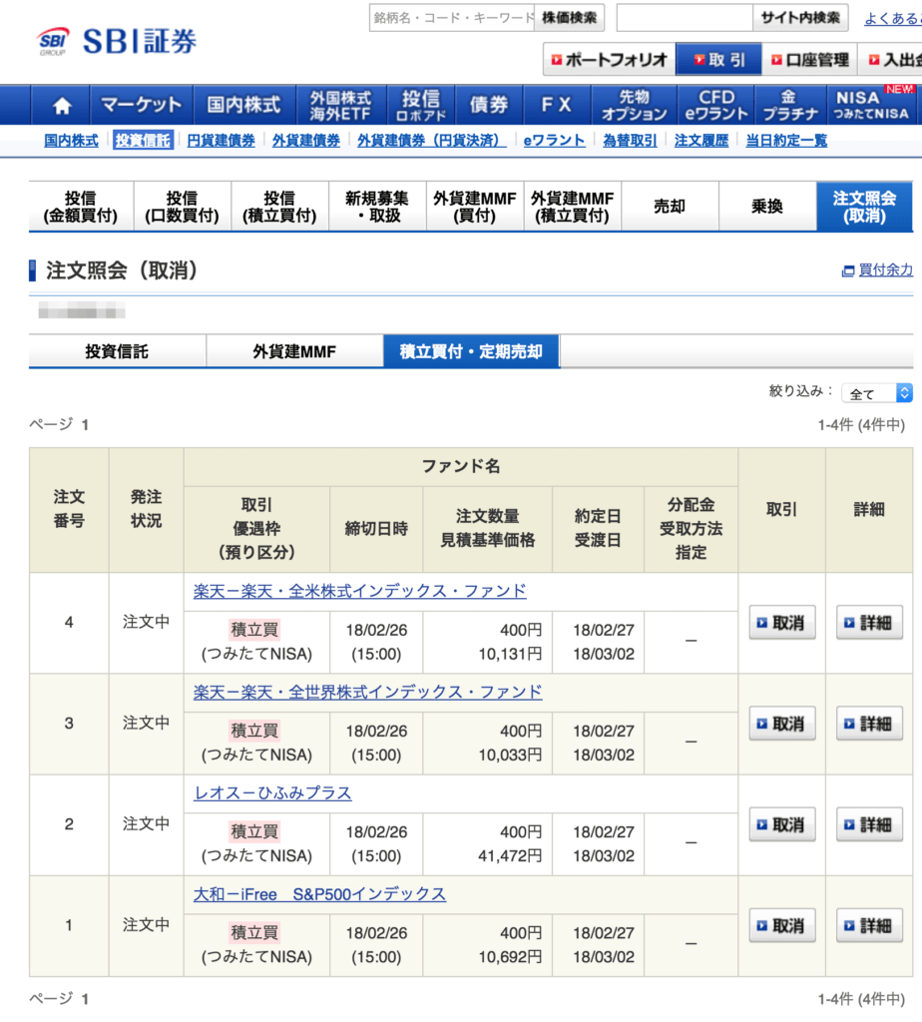This screenshot has height=1022, width=922.
Task: Select the 注文照会(取消) tab
Action: [x=865, y=207]
